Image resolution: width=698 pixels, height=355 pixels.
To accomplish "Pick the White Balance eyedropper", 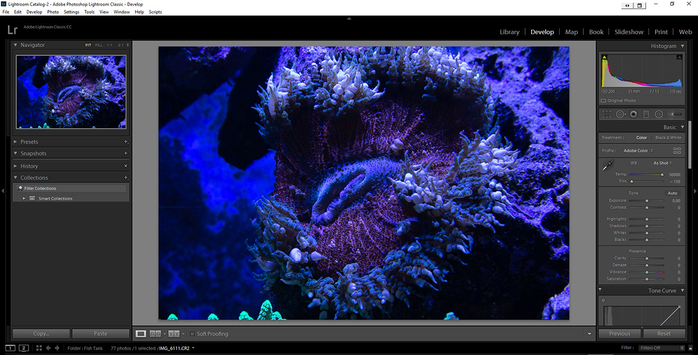I will [x=607, y=166].
